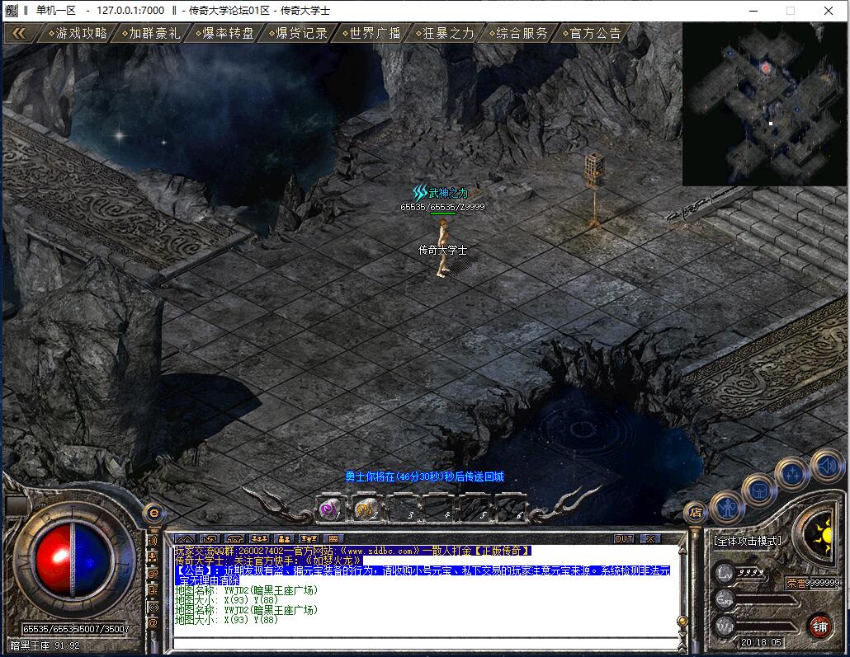This screenshot has height=657, width=850.
Task: Open the character equipment round button
Action: click(x=726, y=508)
